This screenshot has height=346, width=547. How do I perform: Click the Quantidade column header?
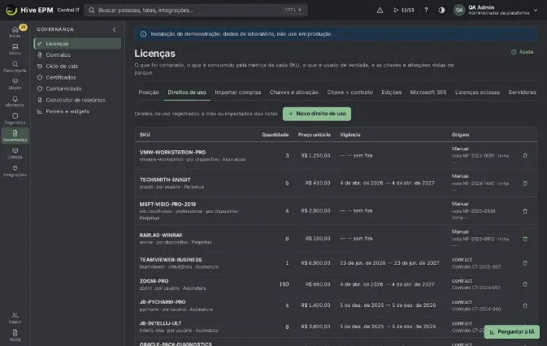tap(275, 135)
